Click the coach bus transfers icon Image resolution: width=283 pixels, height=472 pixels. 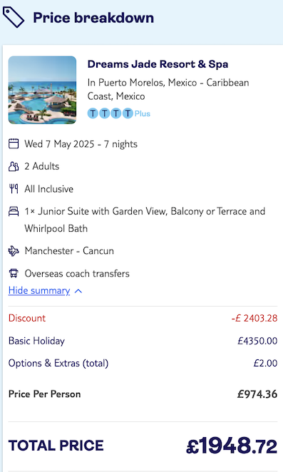tap(14, 273)
